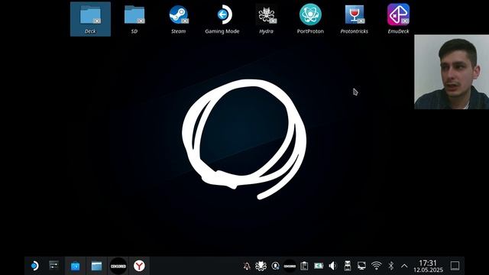This screenshot has width=489, height=275.
Task: Click the show desktop button on the taskbar
Action: pos(455,266)
